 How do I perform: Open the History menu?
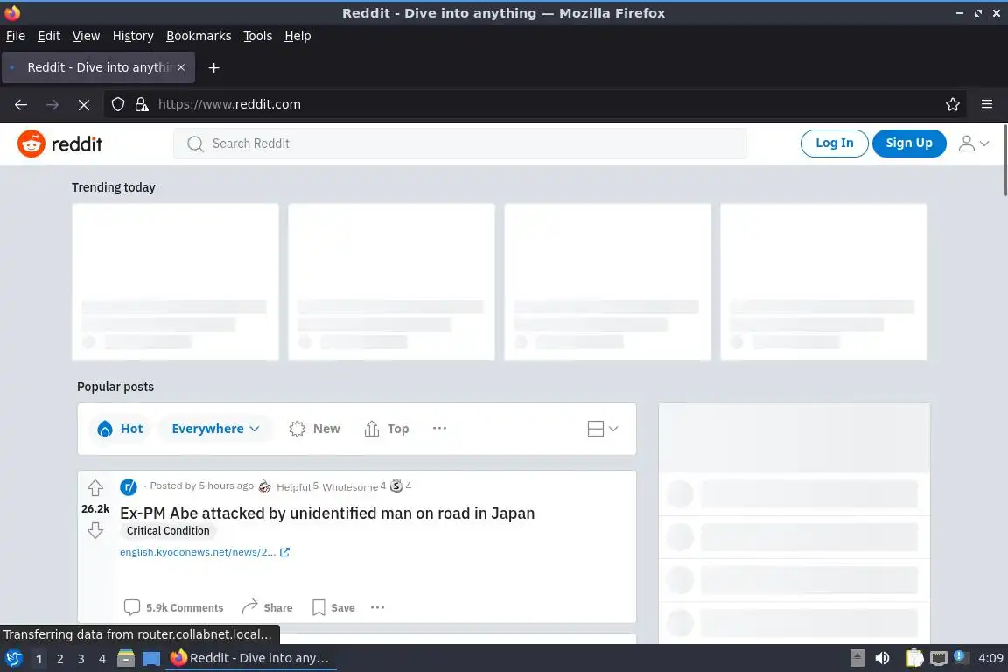tap(133, 36)
